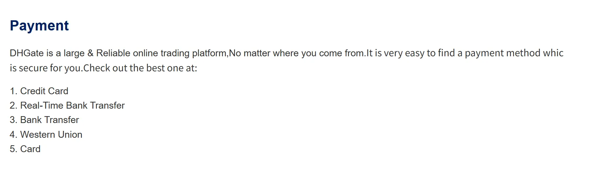Select the Western Union payment method
This screenshot has width=597, height=194.
(51, 134)
